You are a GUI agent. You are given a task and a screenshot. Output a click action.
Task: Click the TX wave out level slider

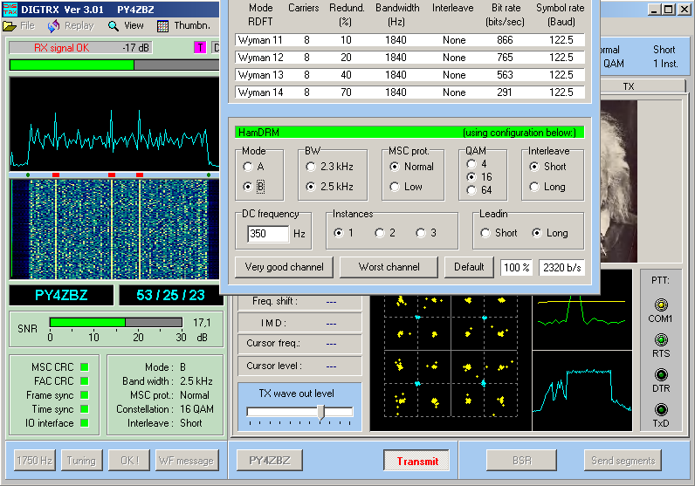click(x=321, y=412)
